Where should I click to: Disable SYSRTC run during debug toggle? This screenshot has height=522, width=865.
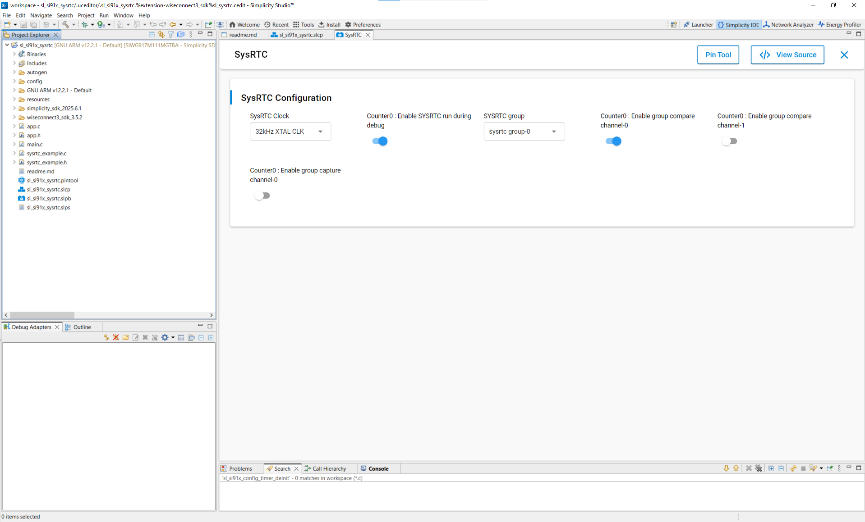(380, 141)
